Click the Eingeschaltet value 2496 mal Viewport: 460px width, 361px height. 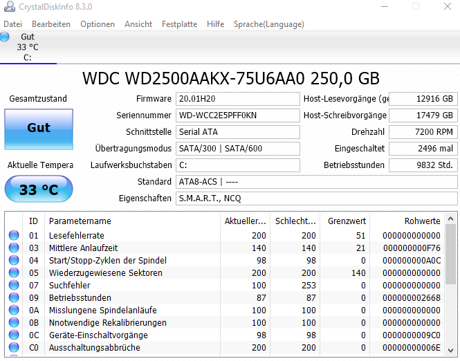pyautogui.click(x=423, y=149)
